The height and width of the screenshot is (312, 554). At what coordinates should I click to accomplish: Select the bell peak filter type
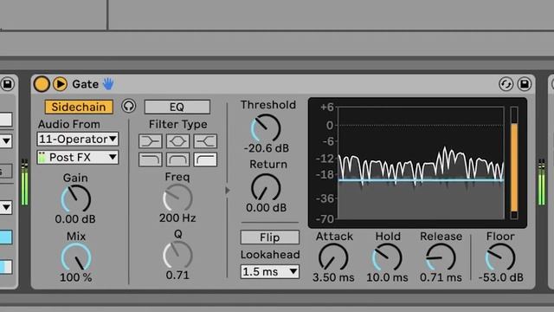click(x=177, y=141)
